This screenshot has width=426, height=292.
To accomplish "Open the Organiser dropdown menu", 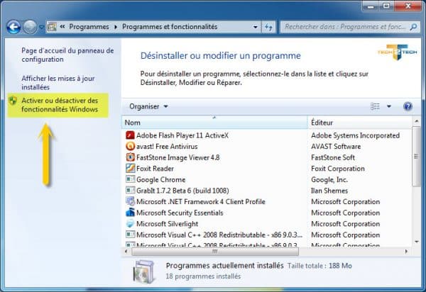I will pos(148,106).
